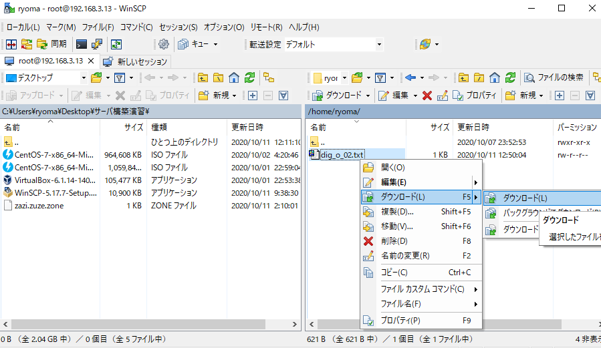Refresh the remote panel

pos(510,77)
